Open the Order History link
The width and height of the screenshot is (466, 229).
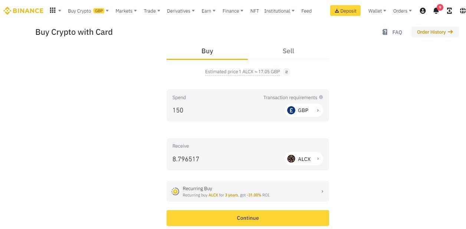(435, 32)
